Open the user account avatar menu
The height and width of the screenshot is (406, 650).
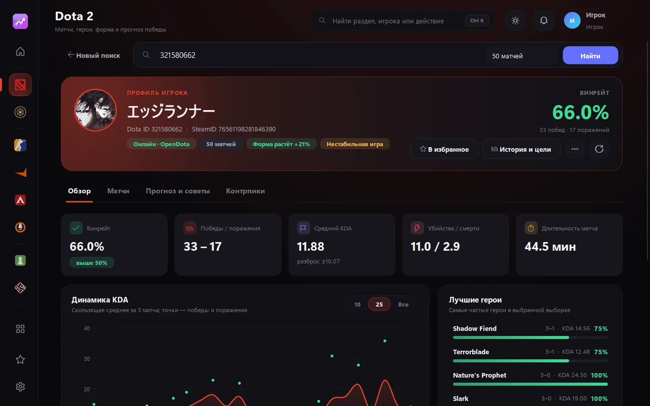pyautogui.click(x=572, y=21)
